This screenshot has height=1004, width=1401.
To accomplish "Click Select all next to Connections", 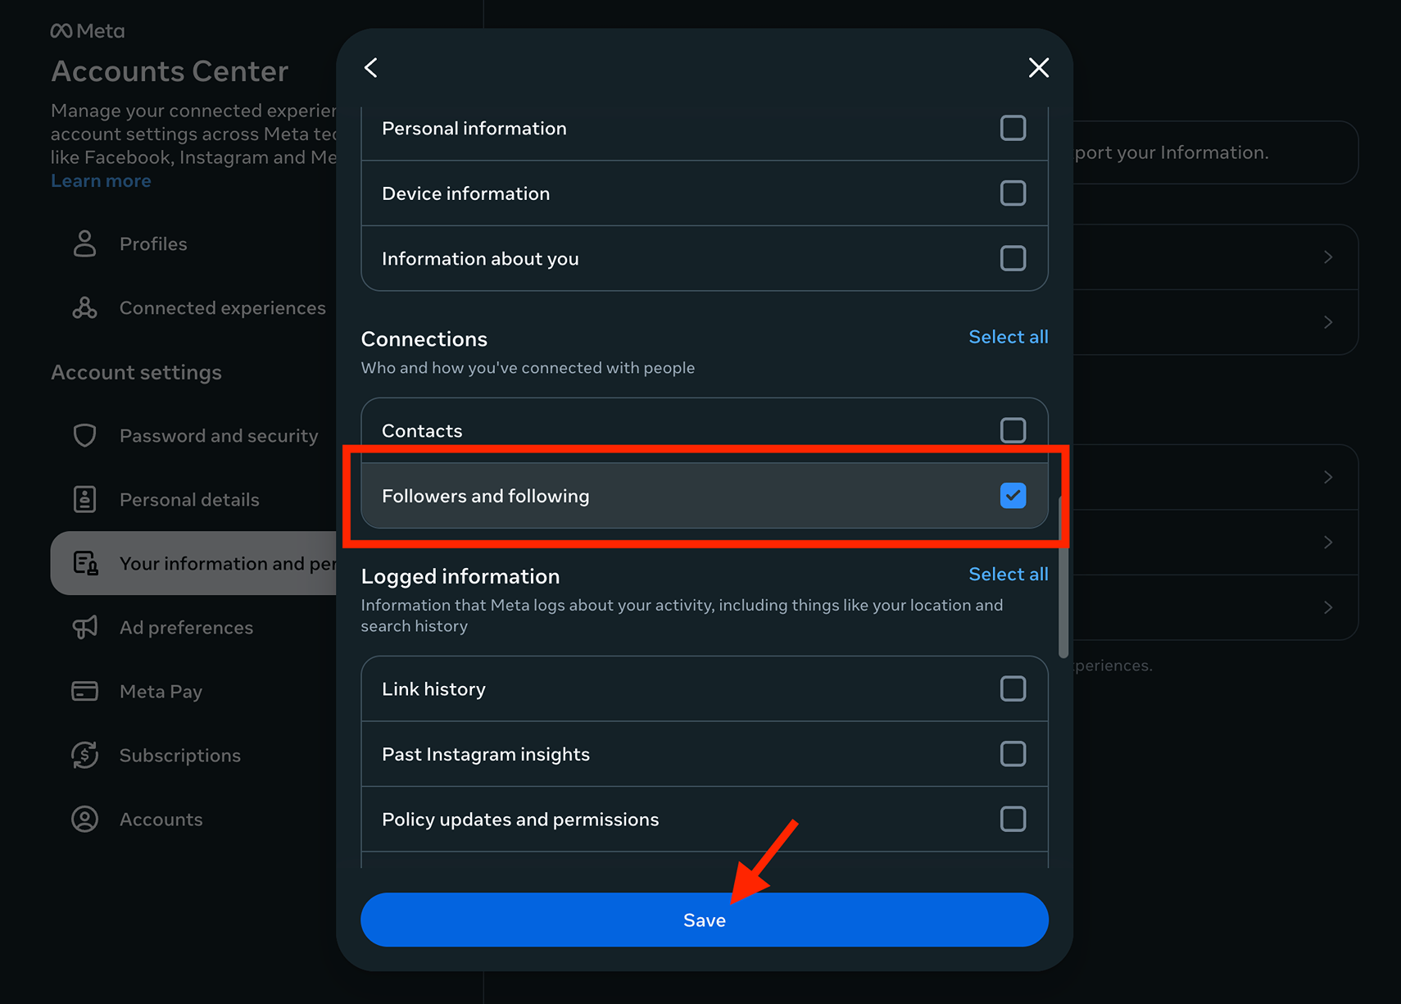I will click(x=1008, y=337).
